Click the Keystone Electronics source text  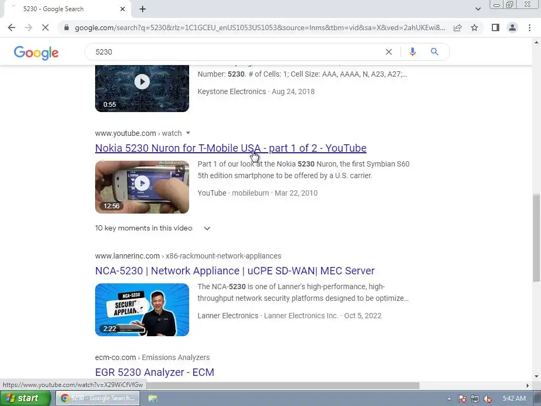pos(231,91)
